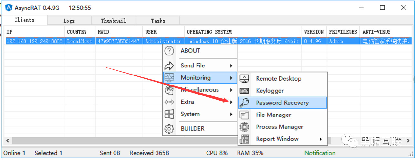Click the AsyncRAT title bar logo

pyautogui.click(x=9, y=8)
